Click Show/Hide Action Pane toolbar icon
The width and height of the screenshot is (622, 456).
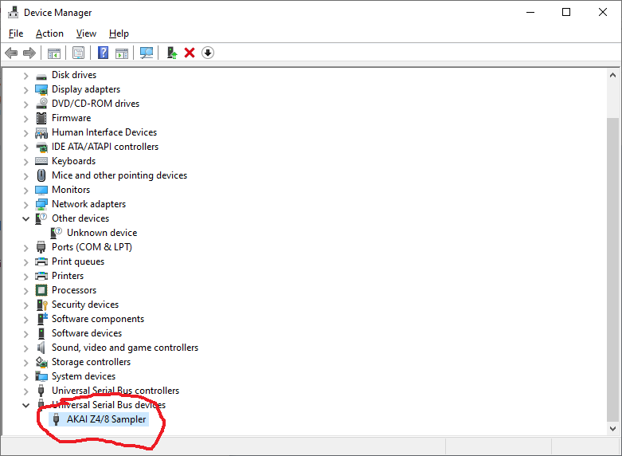pos(122,53)
